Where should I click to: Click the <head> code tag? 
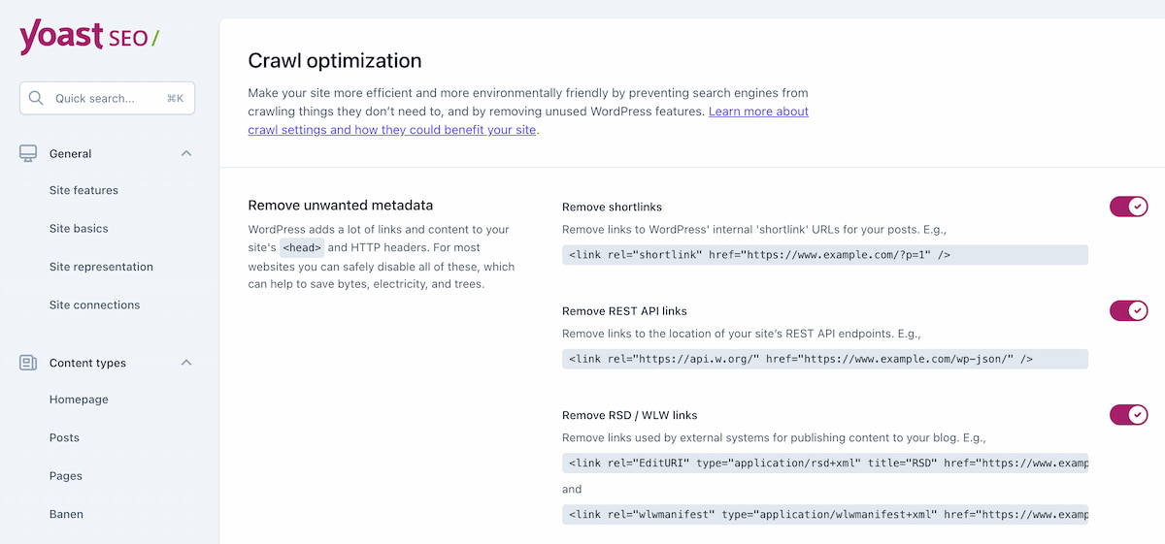click(x=302, y=247)
